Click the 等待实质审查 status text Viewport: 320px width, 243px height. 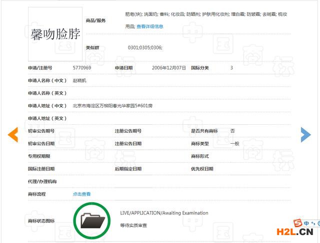tap(133, 226)
